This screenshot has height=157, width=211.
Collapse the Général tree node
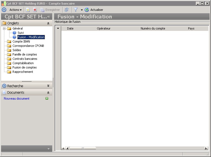[x=4, y=28]
